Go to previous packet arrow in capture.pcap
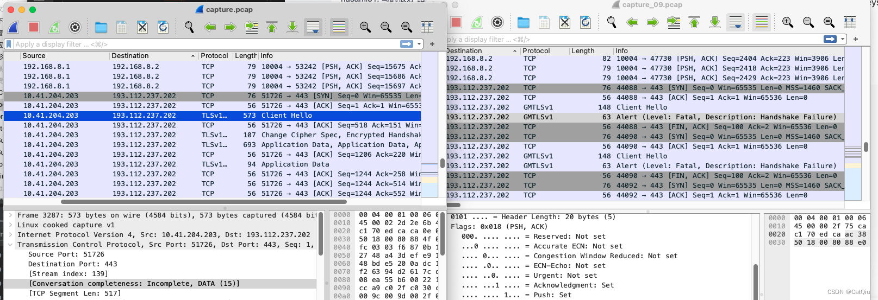The height and width of the screenshot is (300, 878). [210, 27]
